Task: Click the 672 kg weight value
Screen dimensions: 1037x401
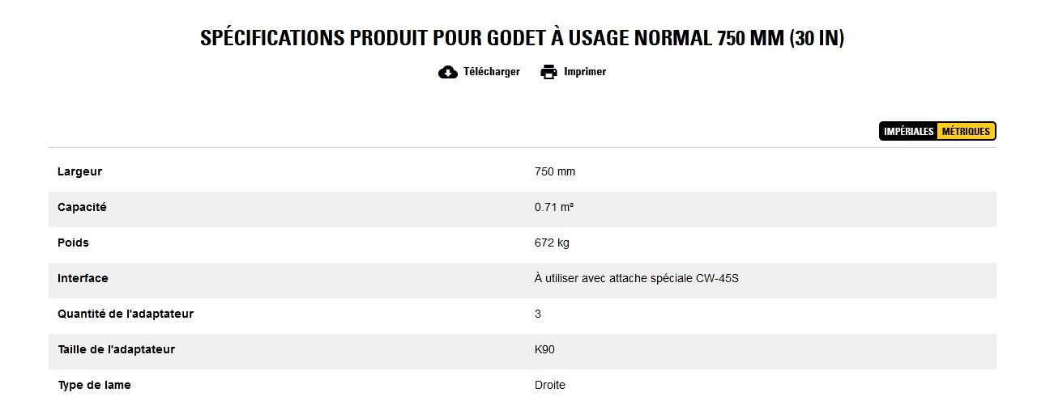Action: click(x=552, y=243)
